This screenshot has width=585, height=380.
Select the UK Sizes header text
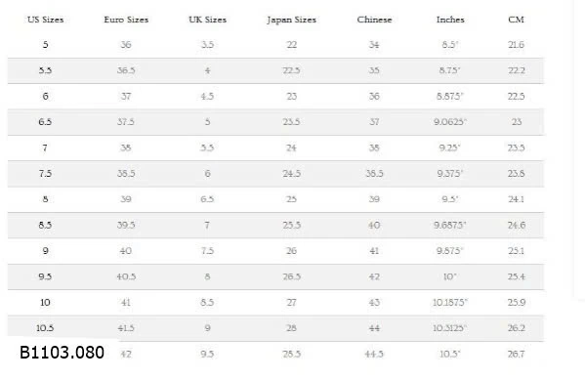[x=207, y=20]
